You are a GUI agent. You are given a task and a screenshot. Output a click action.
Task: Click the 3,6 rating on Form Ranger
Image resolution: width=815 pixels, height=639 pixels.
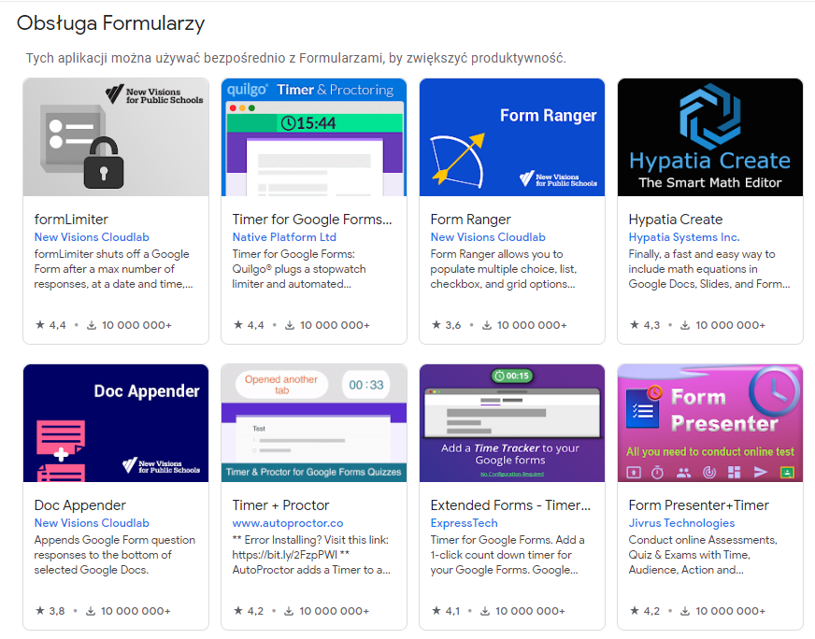452,325
